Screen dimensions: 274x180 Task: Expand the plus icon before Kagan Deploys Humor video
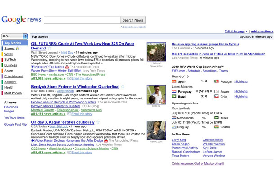point(33,141)
